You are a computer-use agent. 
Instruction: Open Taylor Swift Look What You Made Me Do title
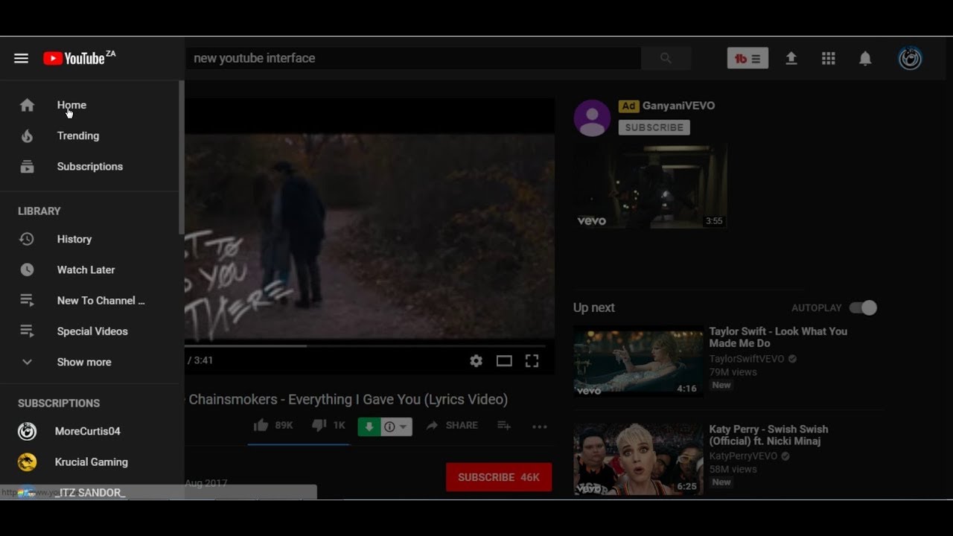(x=778, y=337)
